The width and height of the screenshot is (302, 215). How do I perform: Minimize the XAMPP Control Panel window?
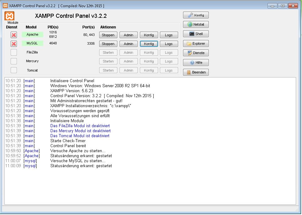pyautogui.click(x=272, y=6)
